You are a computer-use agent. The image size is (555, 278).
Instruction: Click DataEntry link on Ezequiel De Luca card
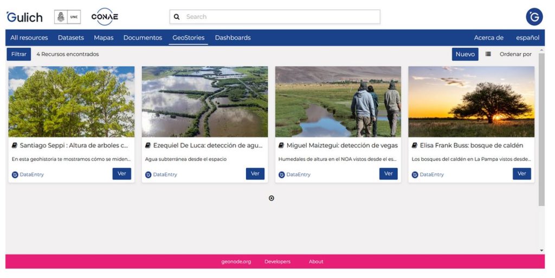(165, 175)
